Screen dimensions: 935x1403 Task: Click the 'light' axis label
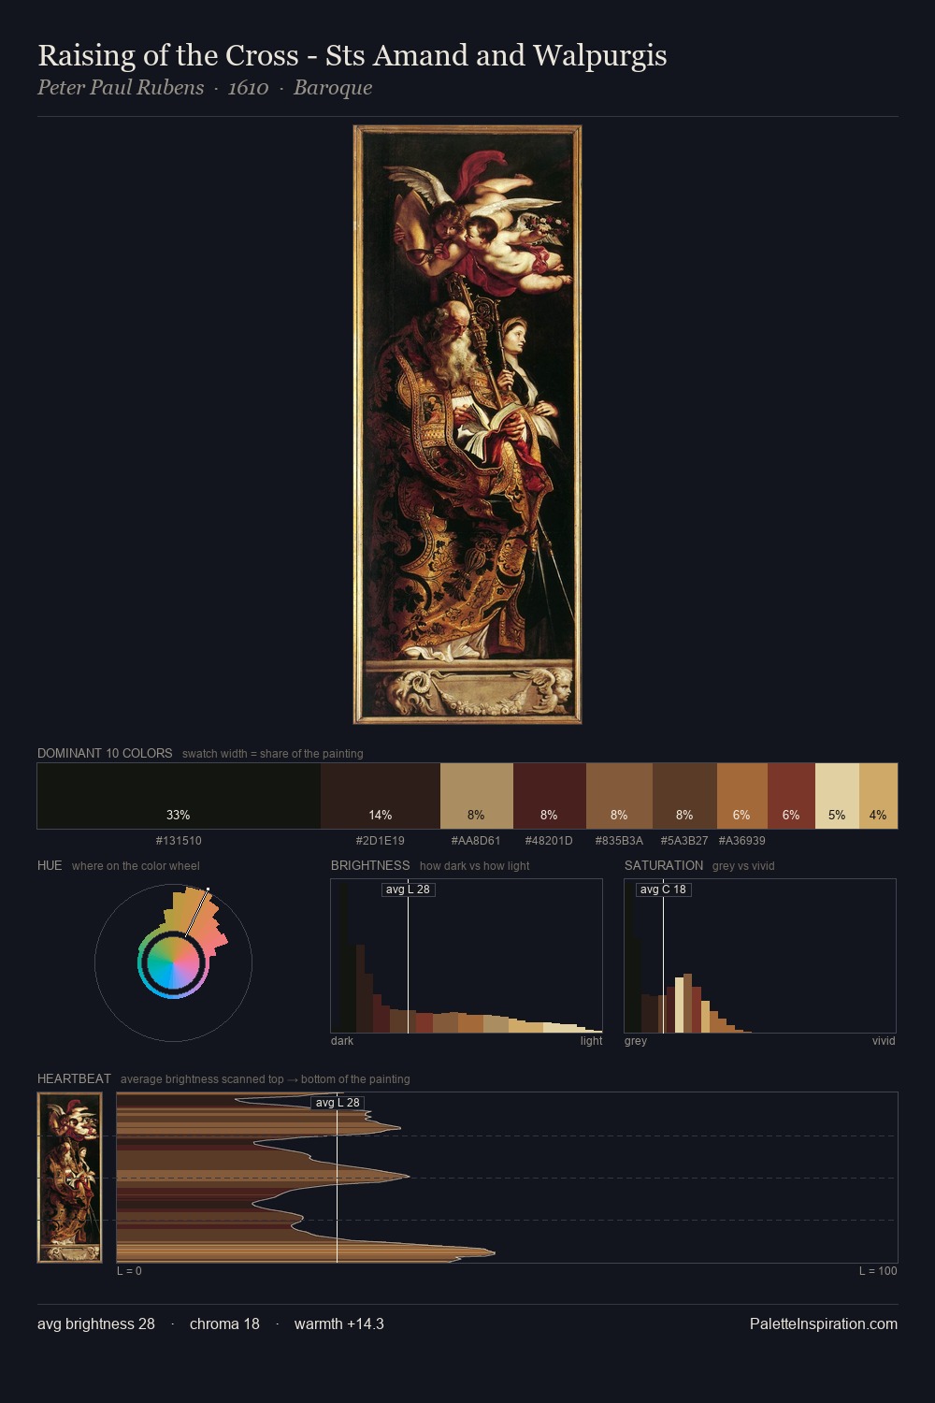coord(592,1040)
